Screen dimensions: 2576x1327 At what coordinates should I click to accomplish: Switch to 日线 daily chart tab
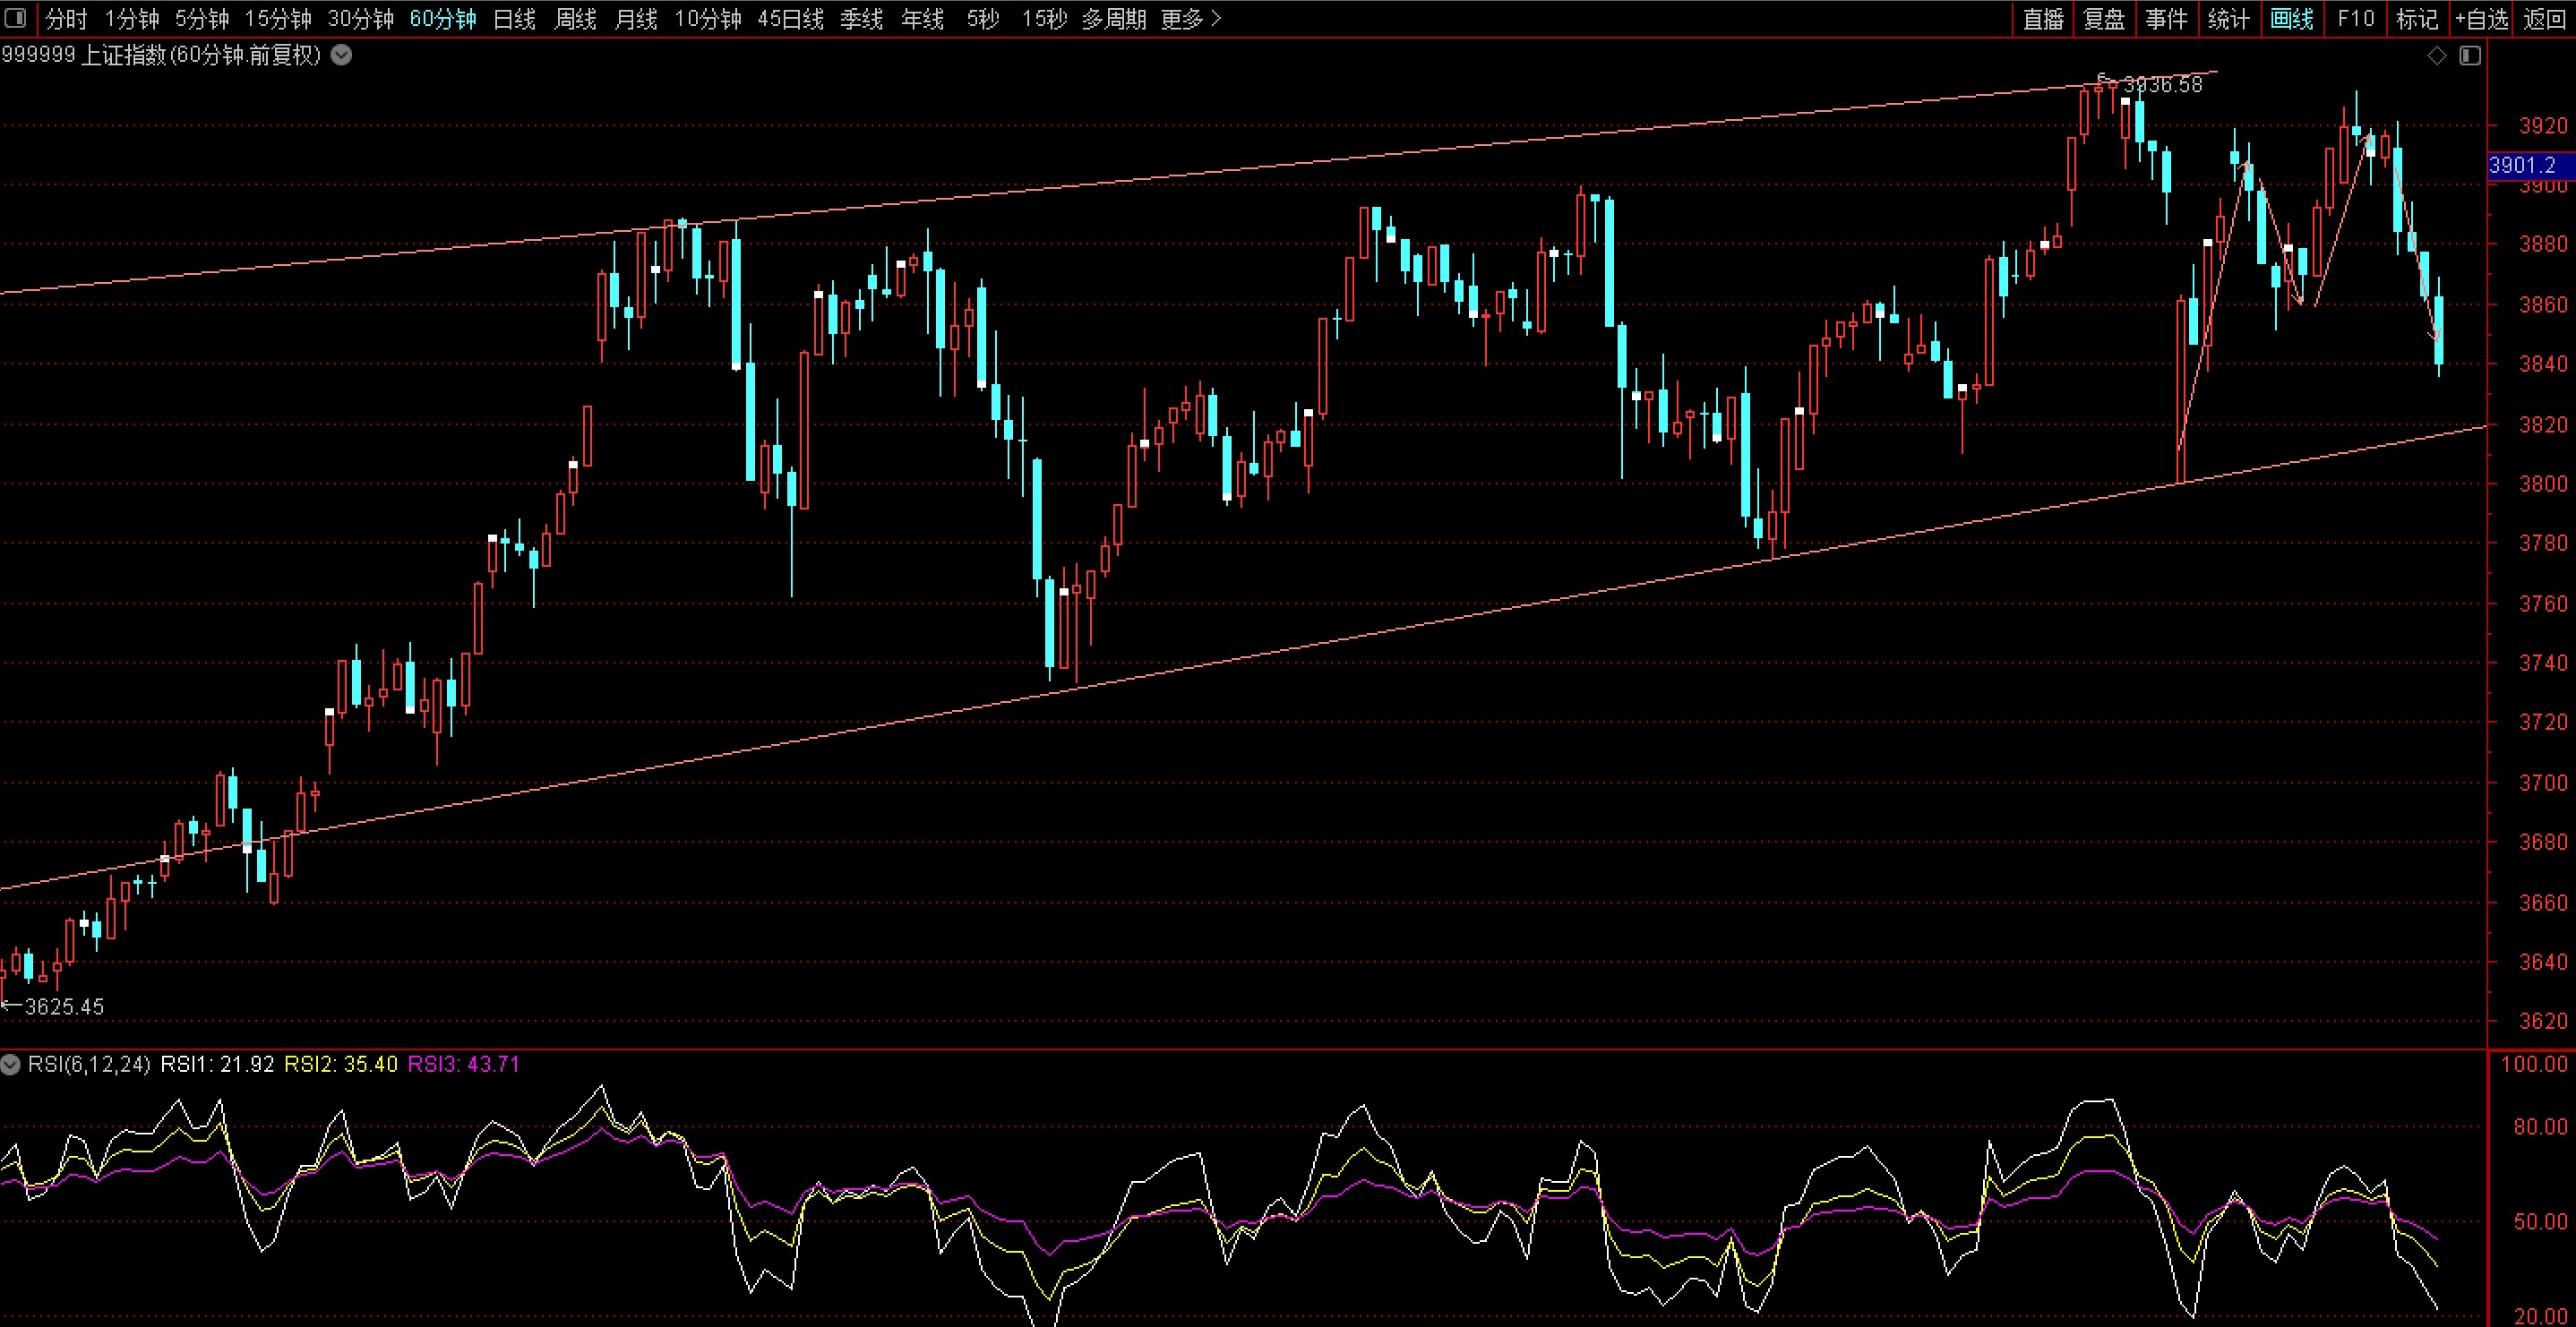(514, 18)
